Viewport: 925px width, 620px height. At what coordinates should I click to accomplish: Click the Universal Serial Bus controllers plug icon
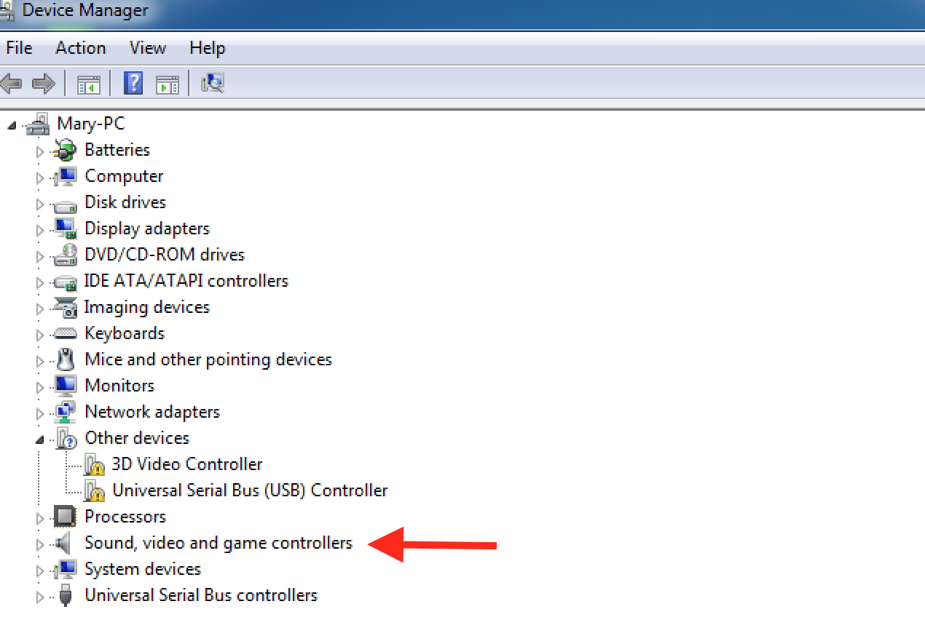pos(66,595)
